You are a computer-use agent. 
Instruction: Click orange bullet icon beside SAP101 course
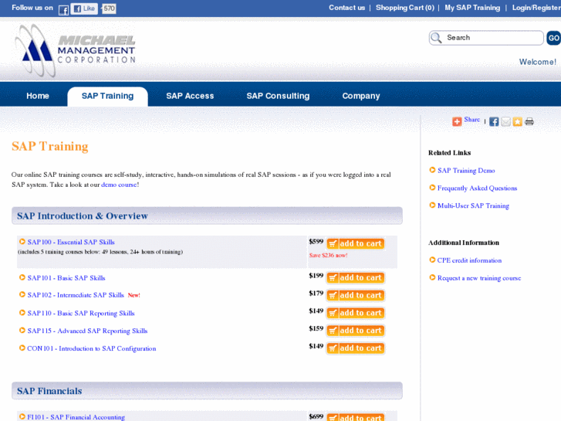pyautogui.click(x=22, y=277)
